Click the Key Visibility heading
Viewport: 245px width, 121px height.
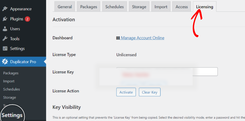click(67, 107)
